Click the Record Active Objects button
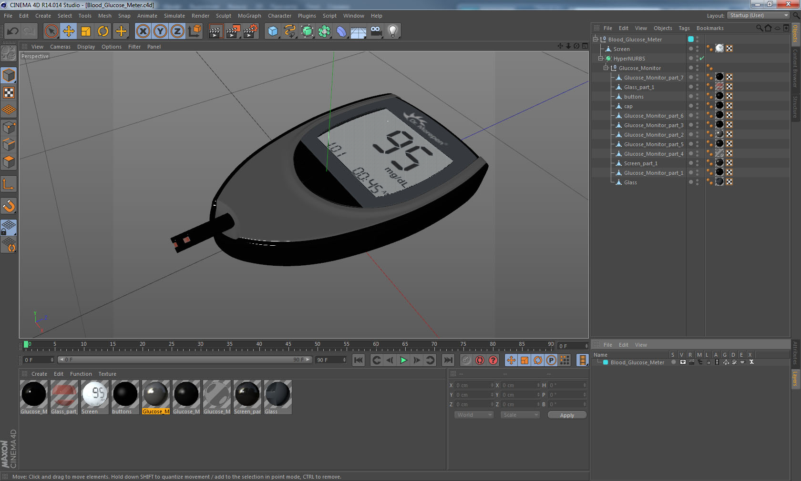Image resolution: width=801 pixels, height=481 pixels. (x=466, y=360)
